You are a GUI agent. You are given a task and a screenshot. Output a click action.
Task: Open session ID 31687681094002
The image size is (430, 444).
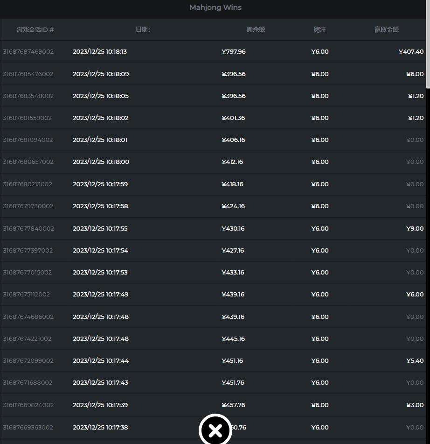[x=28, y=140]
